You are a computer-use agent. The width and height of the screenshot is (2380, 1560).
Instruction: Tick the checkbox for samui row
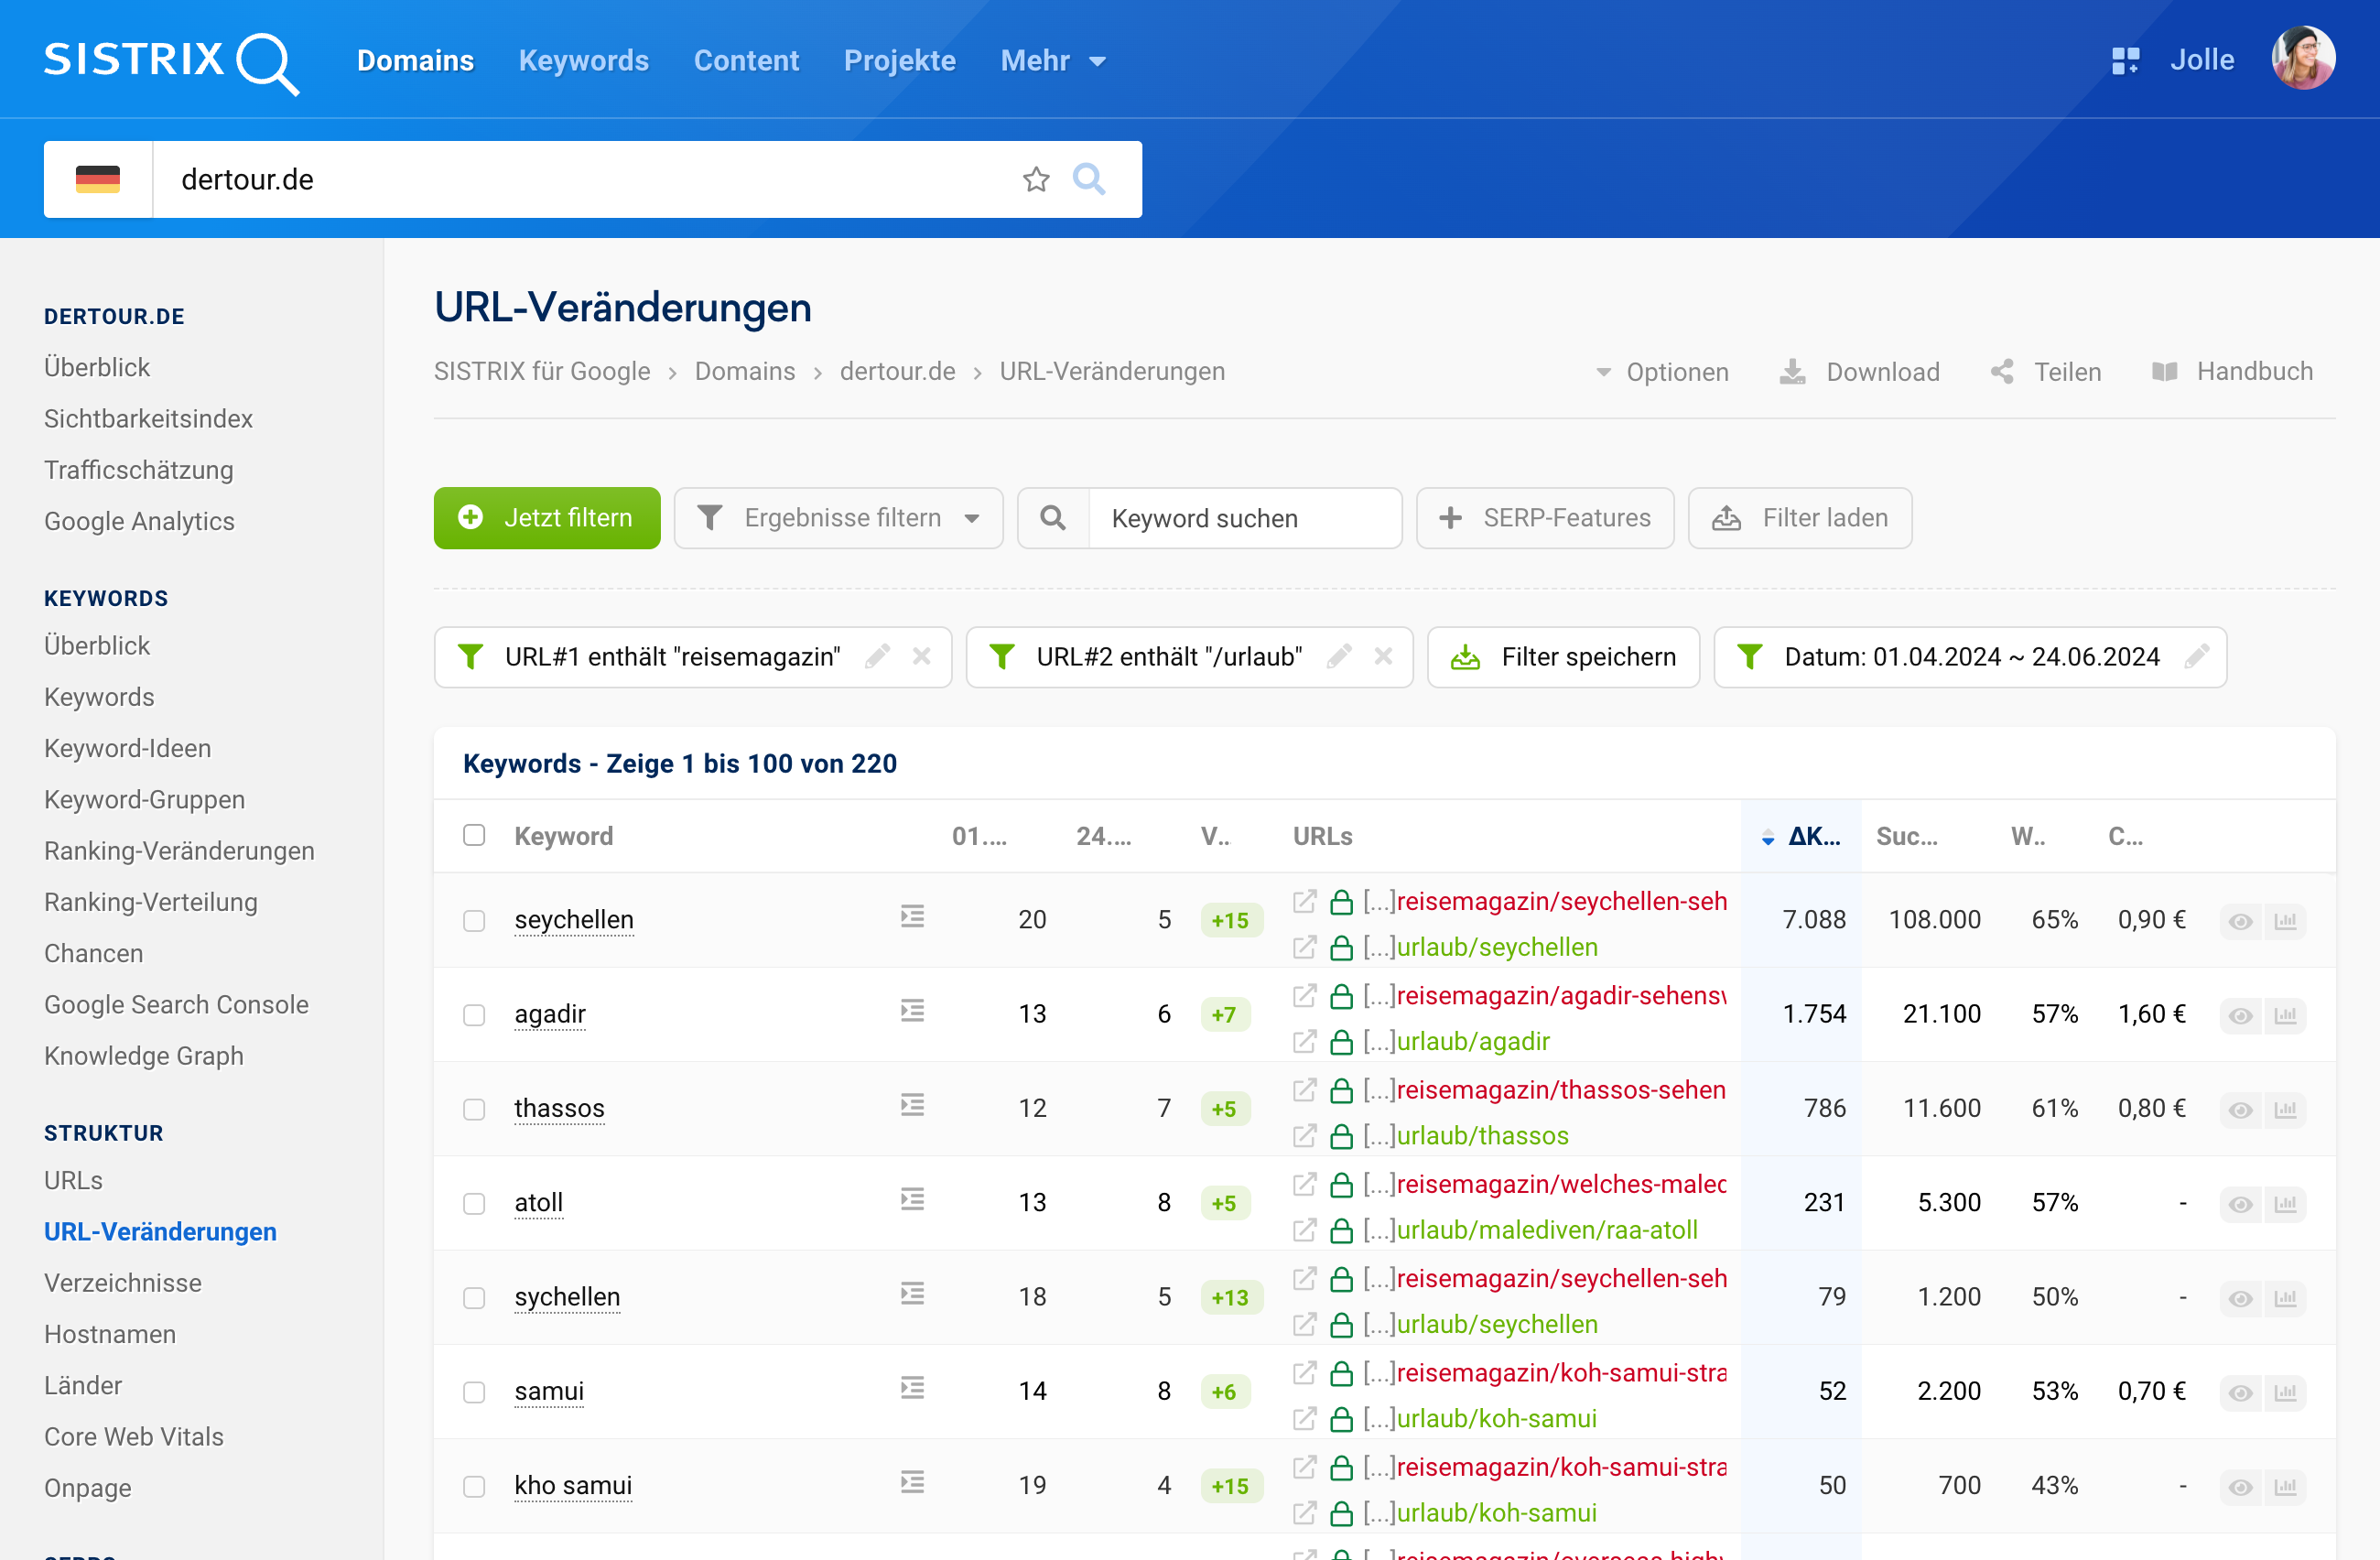pos(474,1392)
